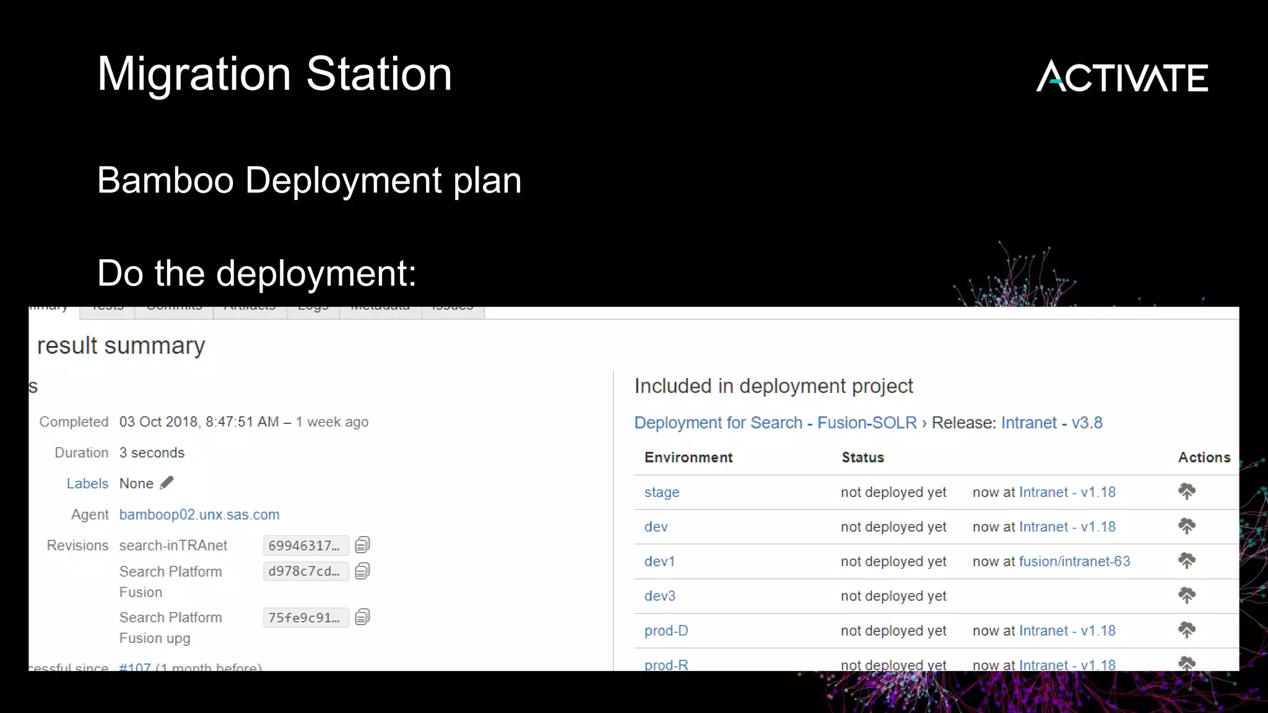This screenshot has height=713, width=1268.
Task: Click the deploy icon in dev1 row
Action: 1186,561
